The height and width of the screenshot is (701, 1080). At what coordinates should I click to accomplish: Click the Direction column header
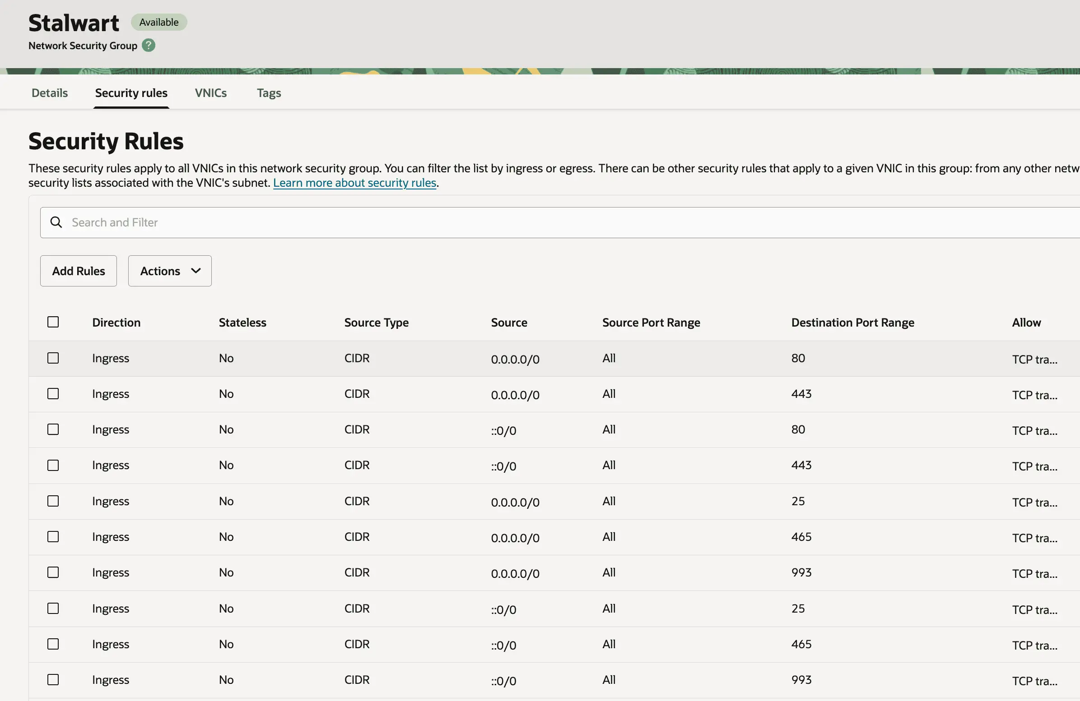(x=116, y=323)
